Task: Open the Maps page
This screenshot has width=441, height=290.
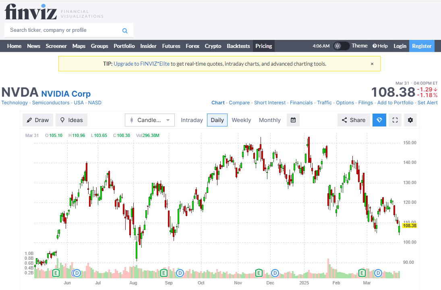Action: tap(79, 46)
